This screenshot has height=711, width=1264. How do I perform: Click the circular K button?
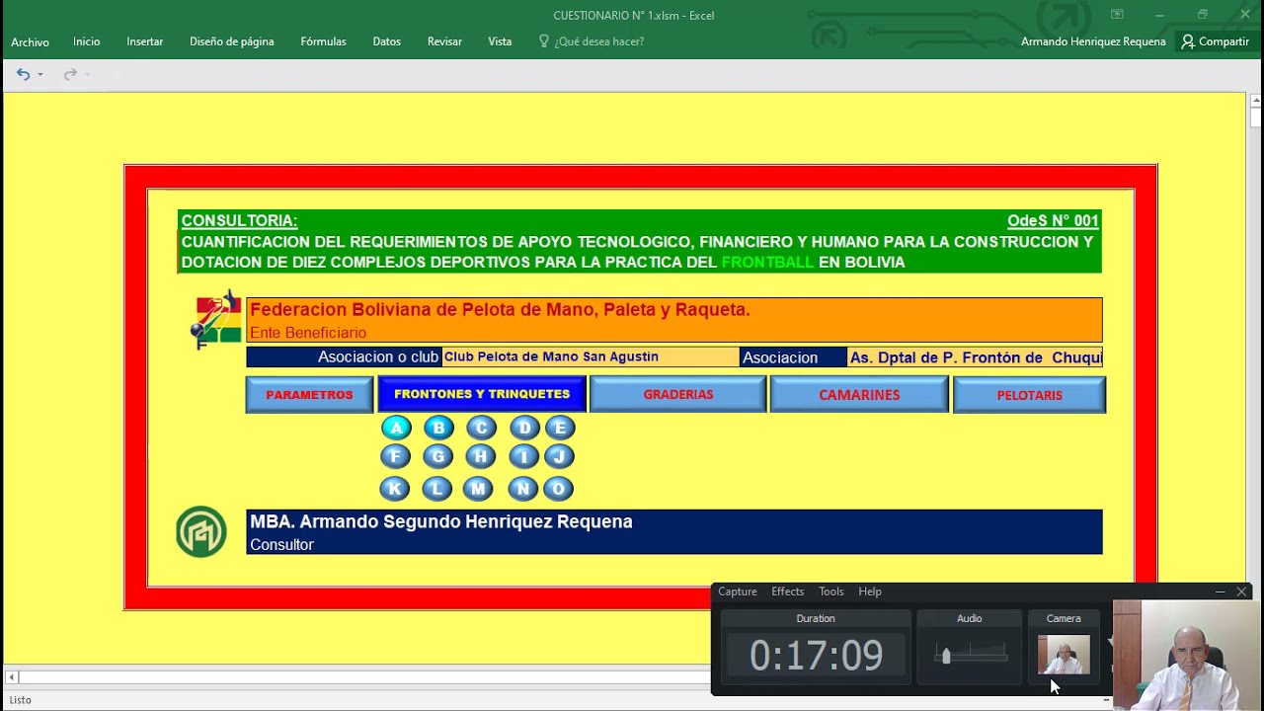394,488
